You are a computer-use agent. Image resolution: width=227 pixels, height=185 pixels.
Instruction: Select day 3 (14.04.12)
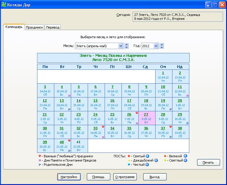click(x=46, y=91)
